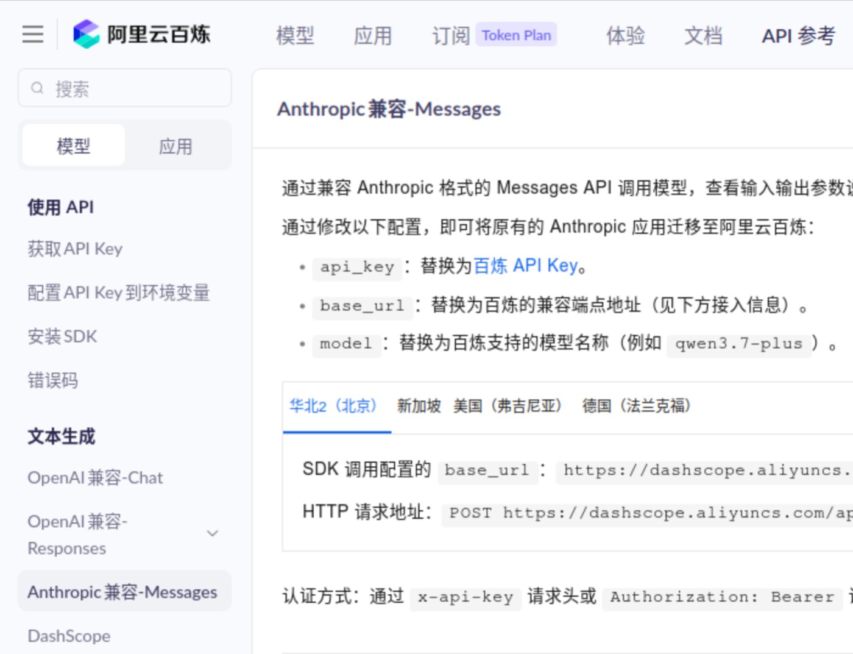The height and width of the screenshot is (654, 853).
Task: Focus the 搜索 input field
Action: tap(125, 88)
